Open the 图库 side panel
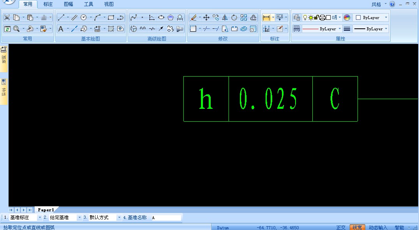The image size is (419, 230). point(4,58)
